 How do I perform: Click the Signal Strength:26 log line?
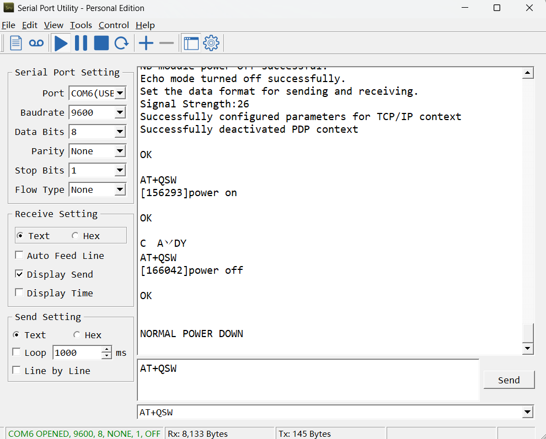[195, 104]
